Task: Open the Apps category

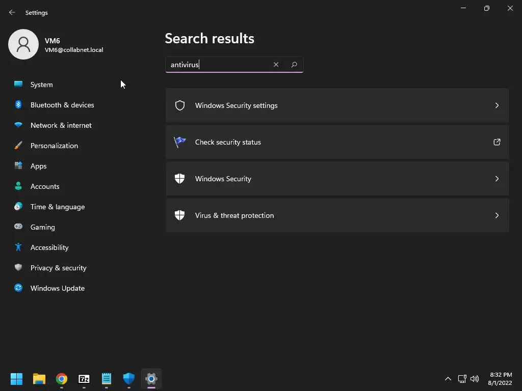Action: [39, 166]
